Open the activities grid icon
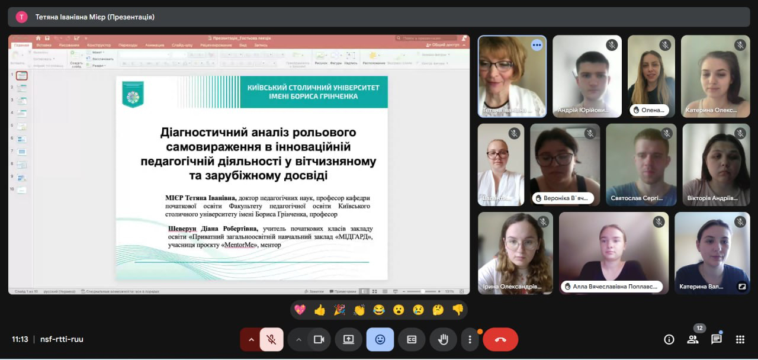 tap(740, 339)
